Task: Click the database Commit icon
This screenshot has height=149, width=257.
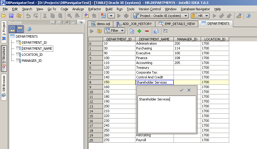Action: (x=222, y=16)
